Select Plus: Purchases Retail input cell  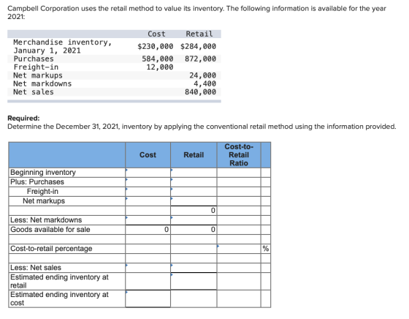pos(194,182)
